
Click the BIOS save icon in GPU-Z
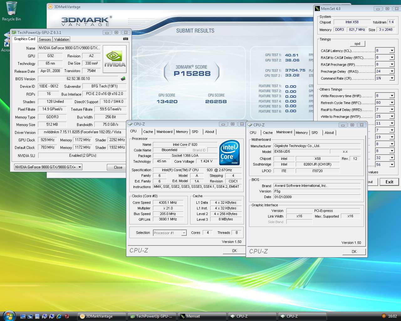tap(123, 79)
